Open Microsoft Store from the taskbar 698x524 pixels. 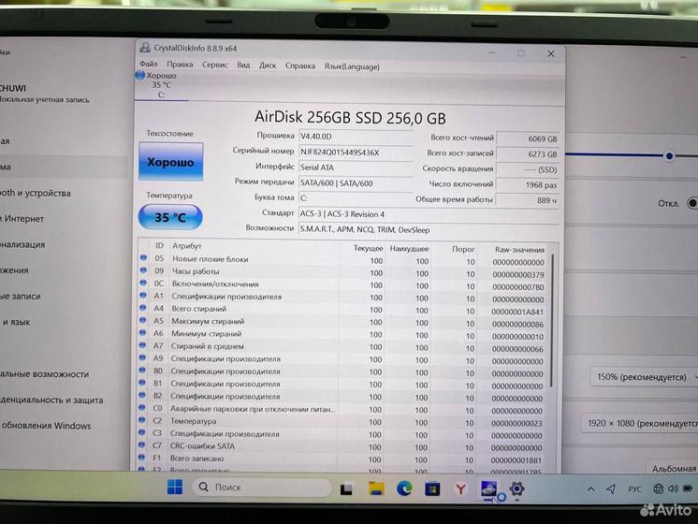click(x=432, y=489)
